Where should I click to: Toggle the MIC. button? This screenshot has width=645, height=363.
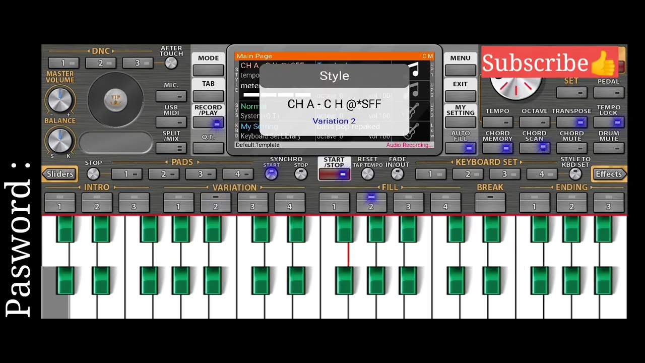coord(171,96)
